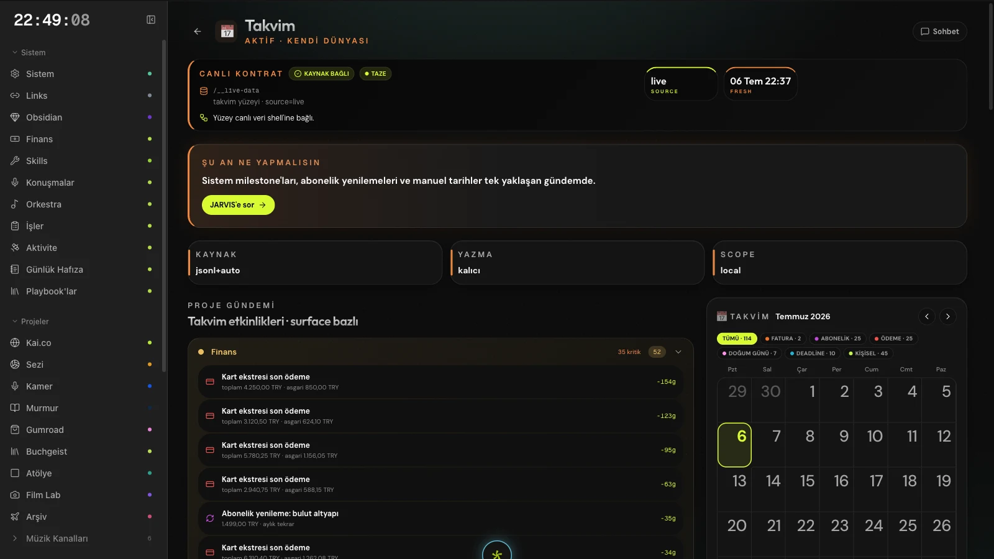Open the Obsidian diamond icon in sidebar
The height and width of the screenshot is (559, 994).
click(x=15, y=117)
